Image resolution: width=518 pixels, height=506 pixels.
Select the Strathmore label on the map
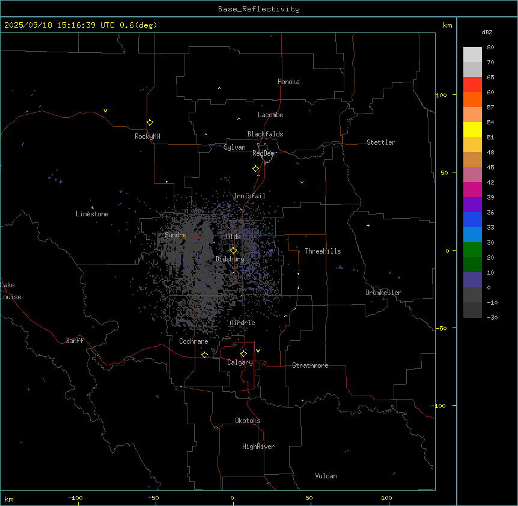[310, 365]
